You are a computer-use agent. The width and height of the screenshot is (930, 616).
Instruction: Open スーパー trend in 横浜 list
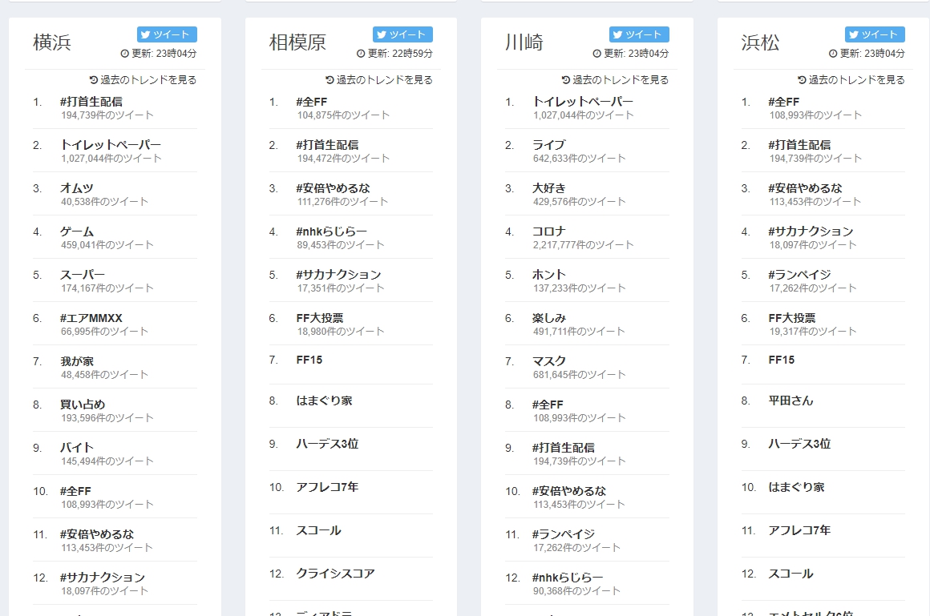pyautogui.click(x=83, y=275)
